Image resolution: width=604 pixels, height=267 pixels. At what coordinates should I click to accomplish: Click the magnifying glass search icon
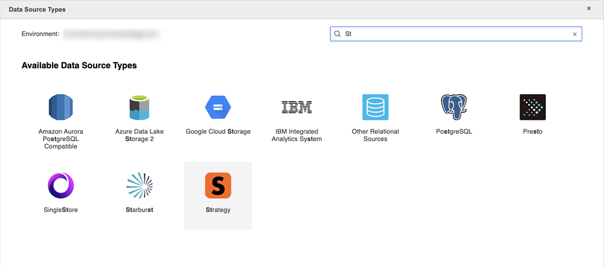[338, 34]
